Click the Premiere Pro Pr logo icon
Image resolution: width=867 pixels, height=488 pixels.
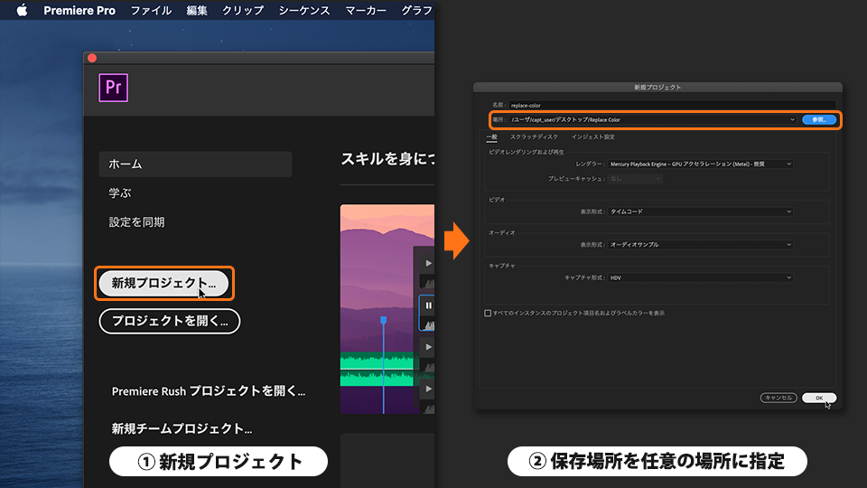pos(114,88)
